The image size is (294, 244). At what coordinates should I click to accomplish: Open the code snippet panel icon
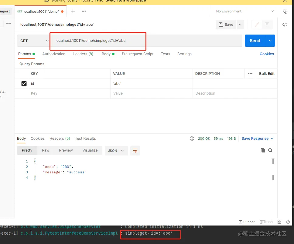coord(285,25)
